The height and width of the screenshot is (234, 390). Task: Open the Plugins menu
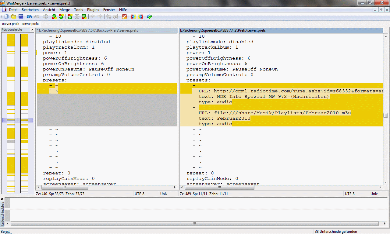pos(93,10)
